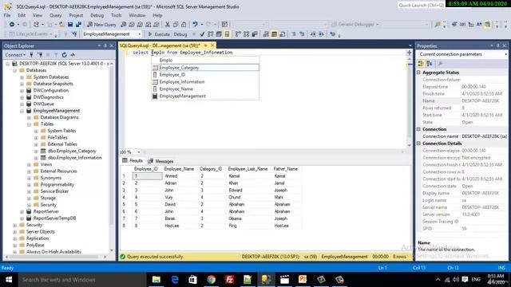This screenshot has height=287, width=511.
Task: Run query with Execute button
Action: point(159,34)
